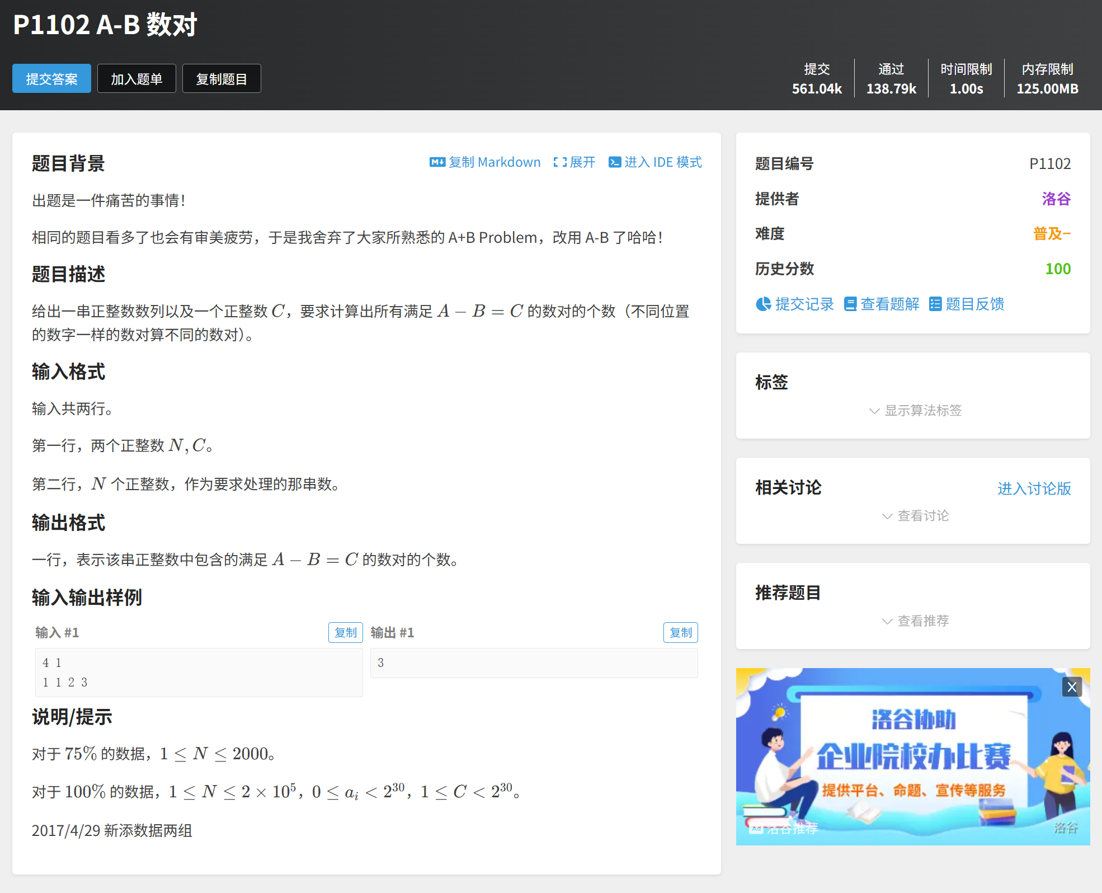Close the advertisement banner with X
This screenshot has width=1102, height=893.
click(x=1071, y=687)
